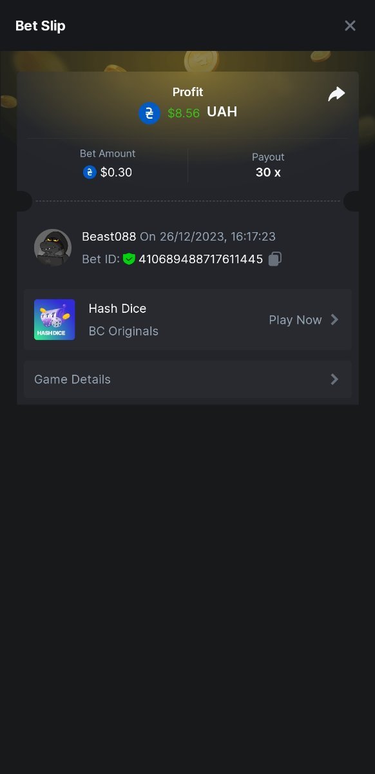Image resolution: width=375 pixels, height=774 pixels.
Task: Click the UAH currency icon beside profit
Action: click(x=149, y=113)
